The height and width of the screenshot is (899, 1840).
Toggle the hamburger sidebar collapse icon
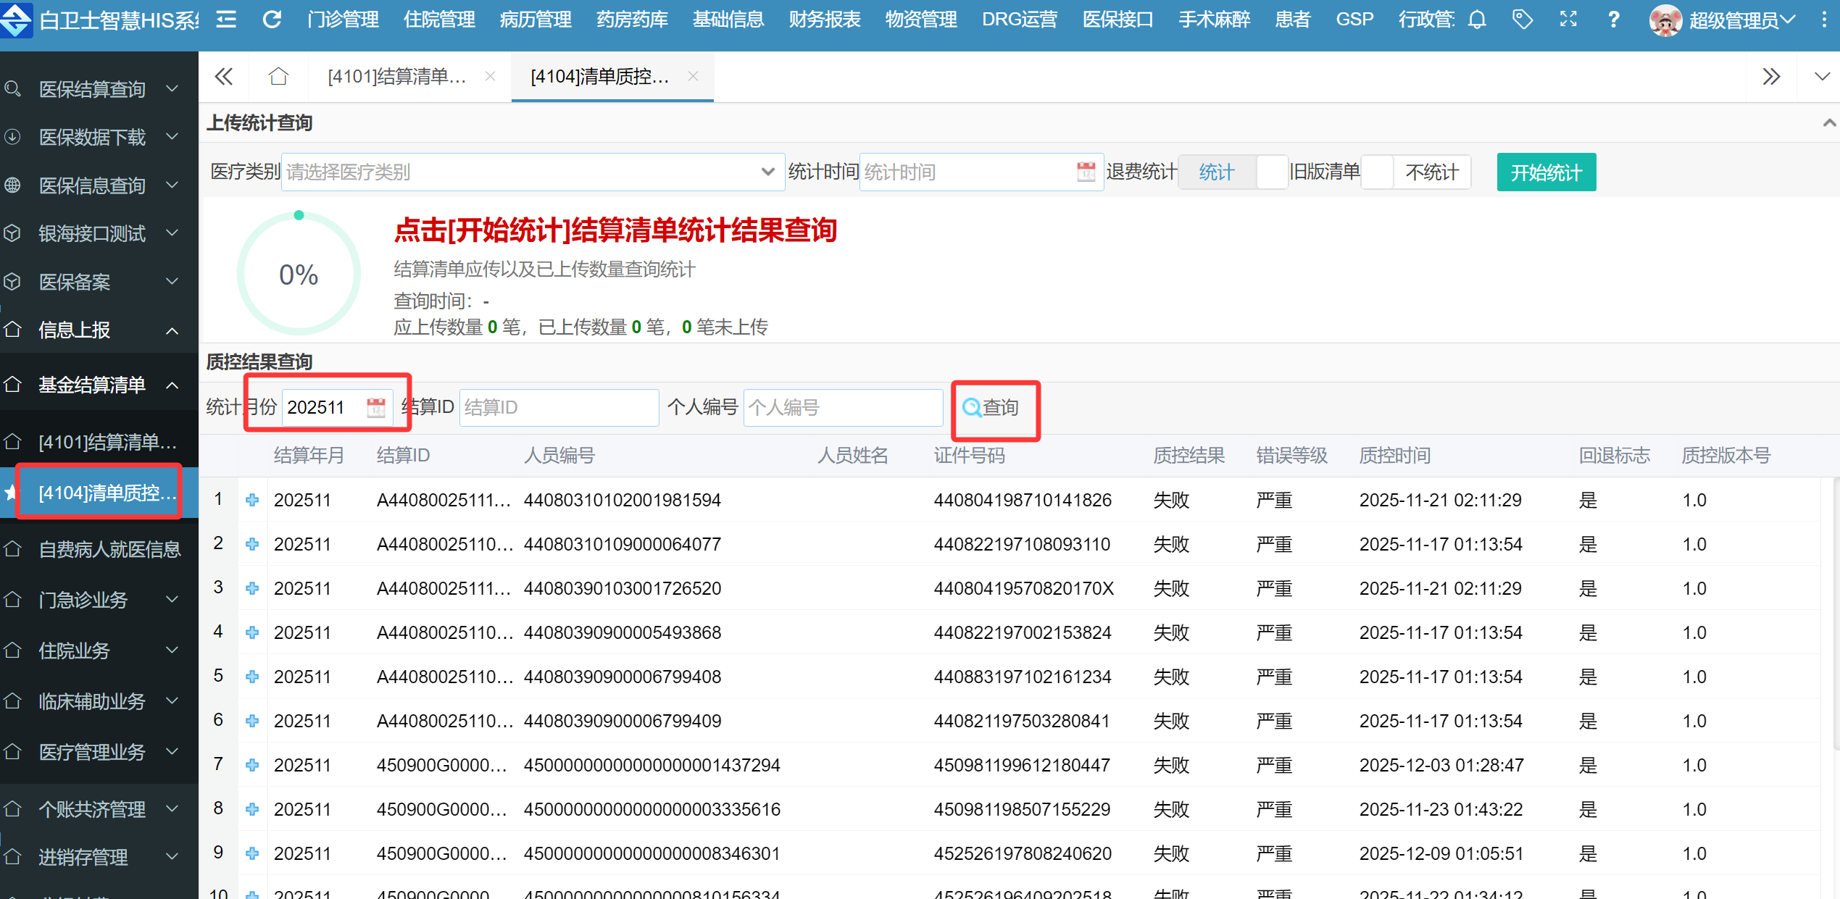click(x=226, y=20)
